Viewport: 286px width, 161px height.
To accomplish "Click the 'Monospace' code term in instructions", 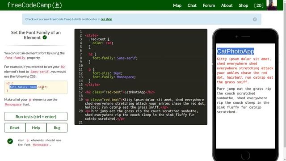I will coord(13,105).
